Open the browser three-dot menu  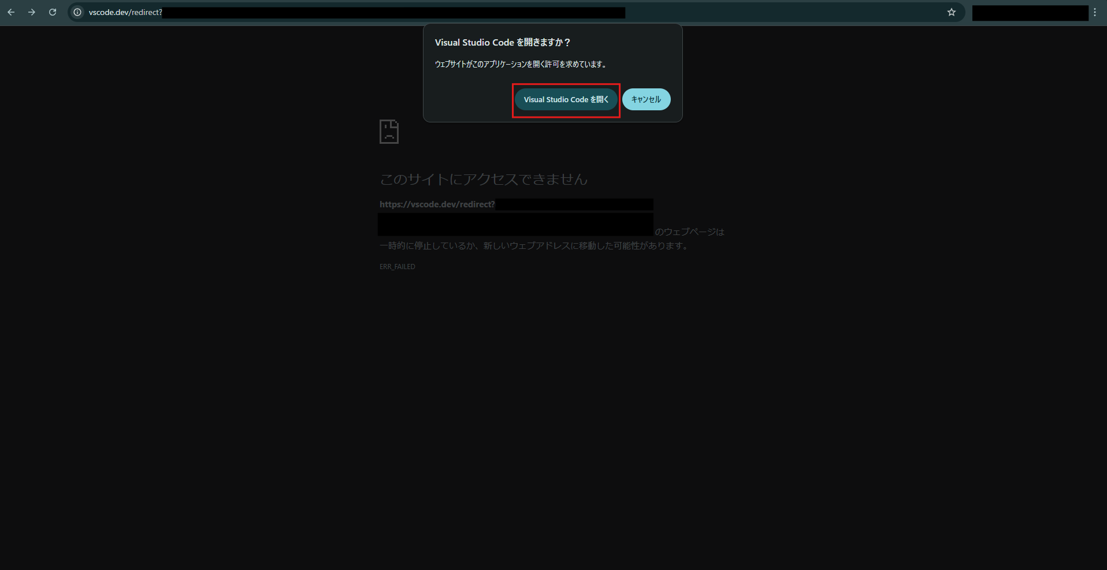[x=1094, y=12]
